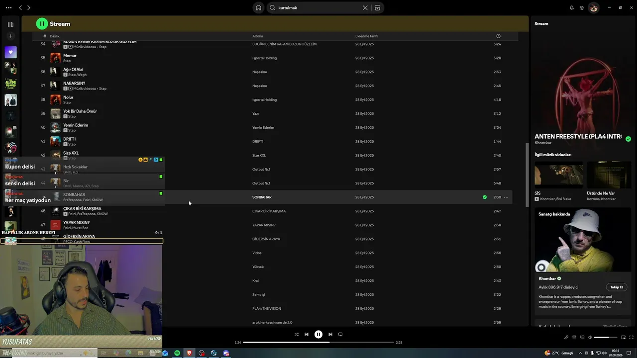
Task: Open the Windows notification center
Action: 629,353
